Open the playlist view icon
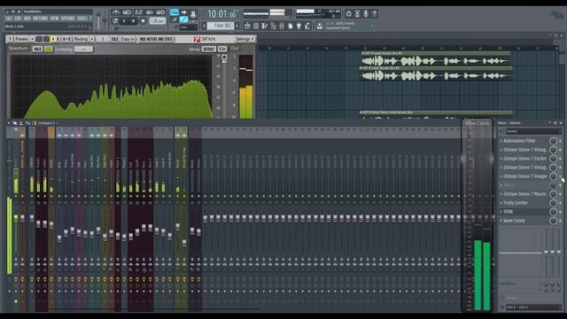The image size is (567, 319). pos(247,26)
